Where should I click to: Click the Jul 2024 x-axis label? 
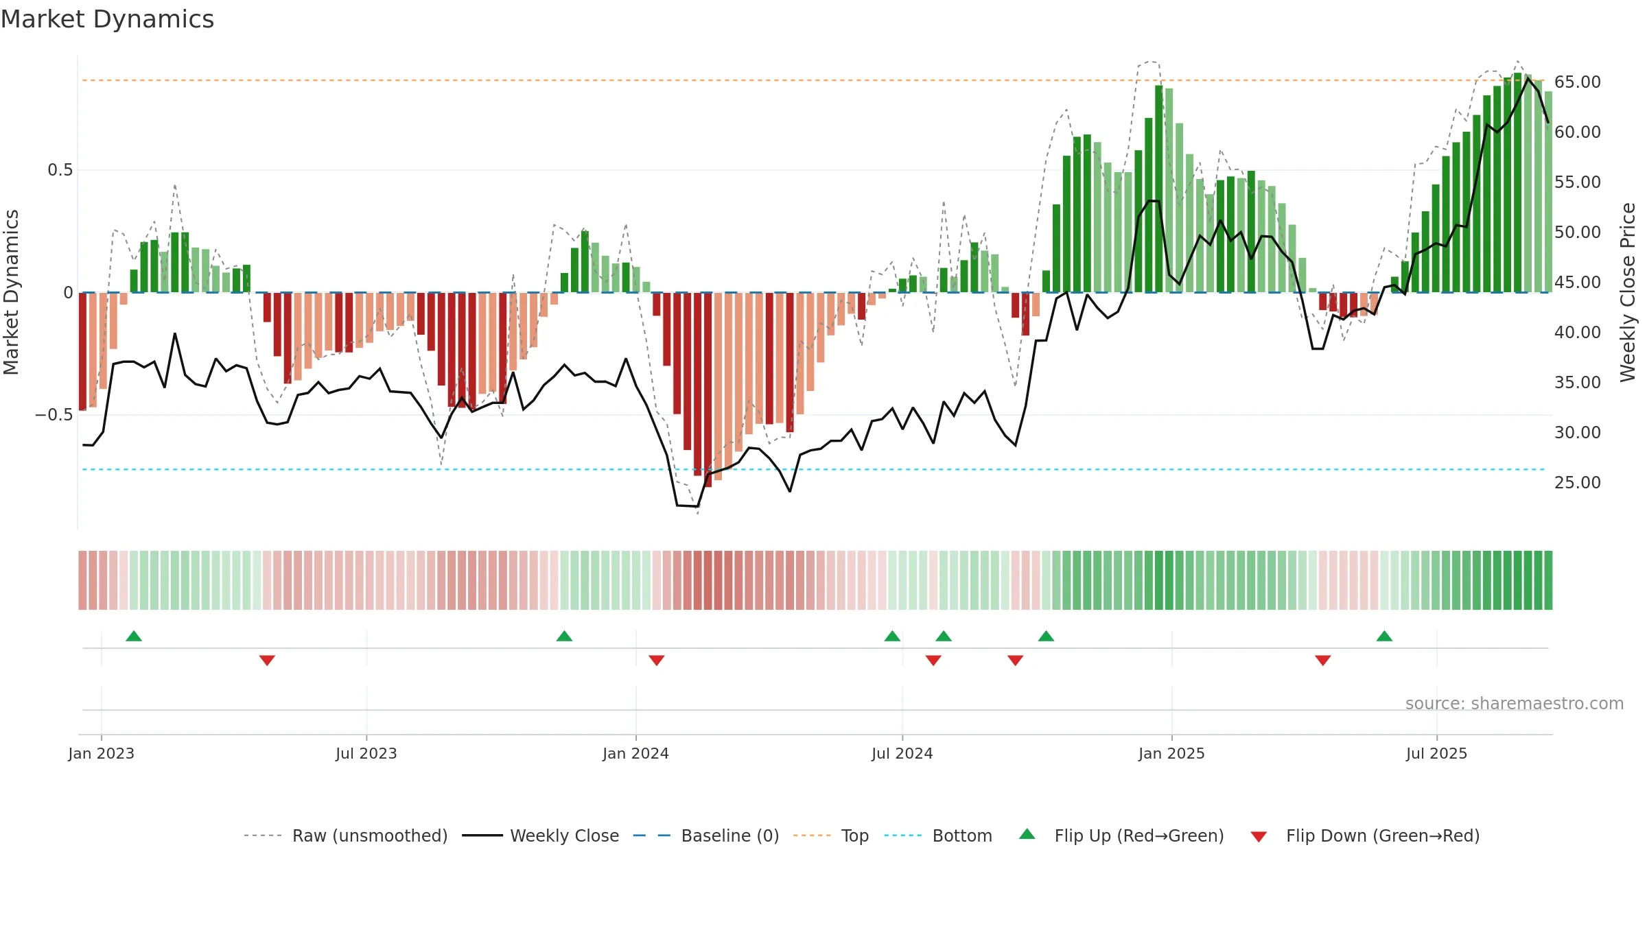(x=902, y=753)
